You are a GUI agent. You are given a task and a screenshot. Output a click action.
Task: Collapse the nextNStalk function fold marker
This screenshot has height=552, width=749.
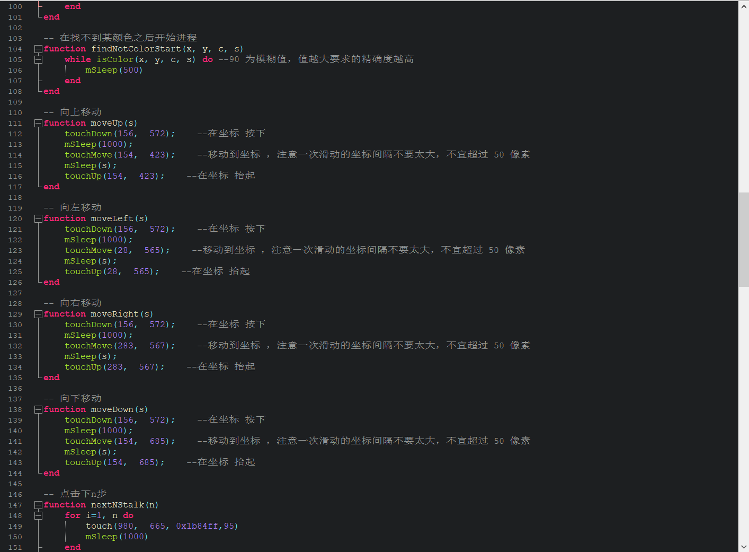(38, 505)
